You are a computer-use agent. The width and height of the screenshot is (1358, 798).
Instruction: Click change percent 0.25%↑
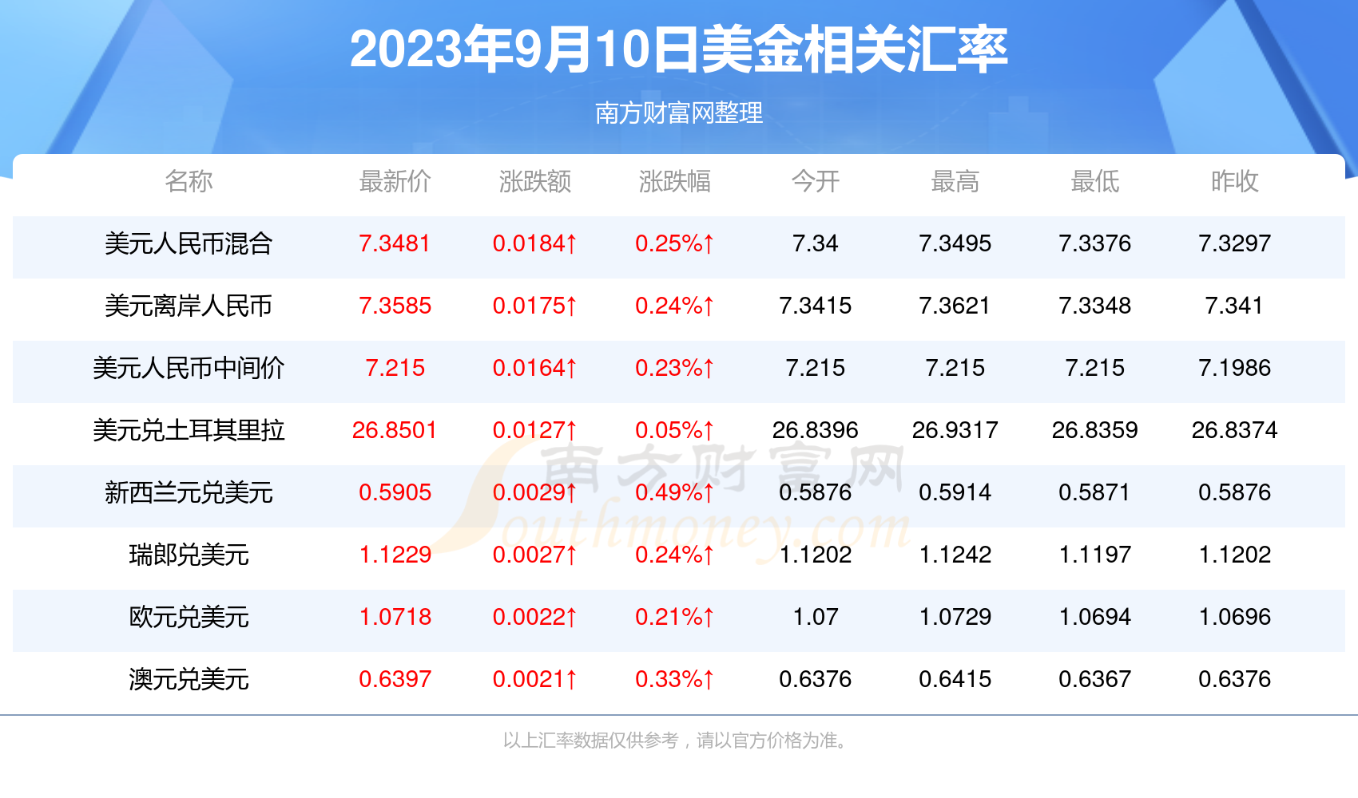(675, 243)
